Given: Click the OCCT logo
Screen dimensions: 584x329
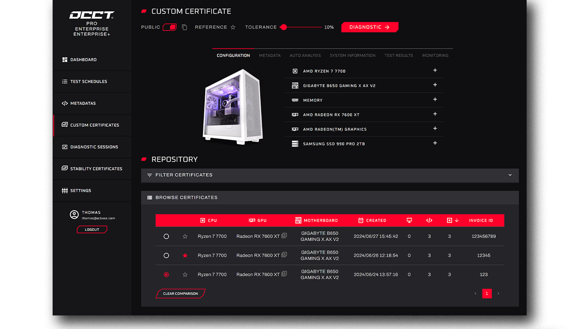Looking at the screenshot, I should pos(92,15).
